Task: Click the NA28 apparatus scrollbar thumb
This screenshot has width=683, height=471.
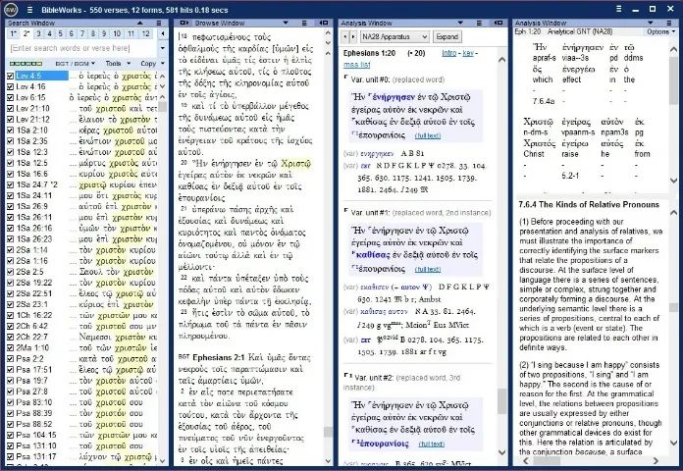Action: coord(501,401)
